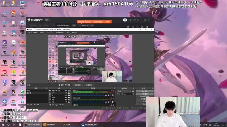Image resolution: width=227 pixels, height=127 pixels.
Task: Toggle visibility of 视频采集设备 source
Action: (x=66, y=91)
